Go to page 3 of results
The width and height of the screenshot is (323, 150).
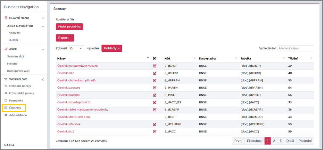click(281, 141)
